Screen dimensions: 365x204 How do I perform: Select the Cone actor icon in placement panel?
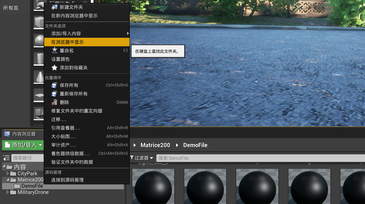click(39, 77)
